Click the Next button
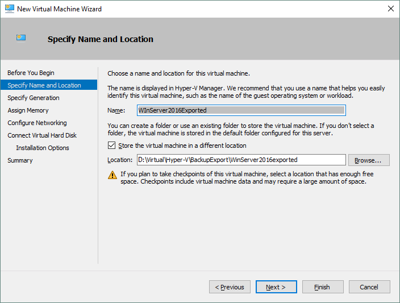This screenshot has height=303, width=400. coord(276,287)
